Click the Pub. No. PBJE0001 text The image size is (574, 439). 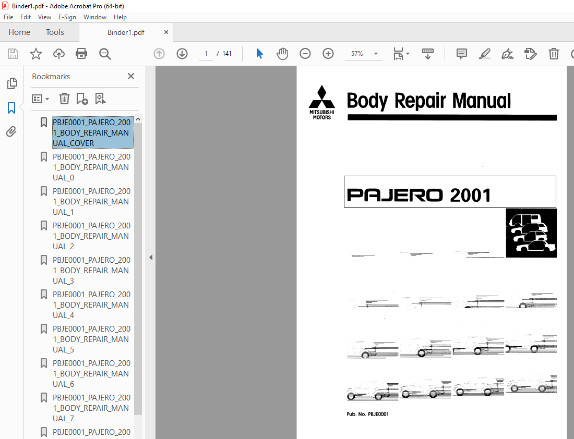pyautogui.click(x=367, y=414)
